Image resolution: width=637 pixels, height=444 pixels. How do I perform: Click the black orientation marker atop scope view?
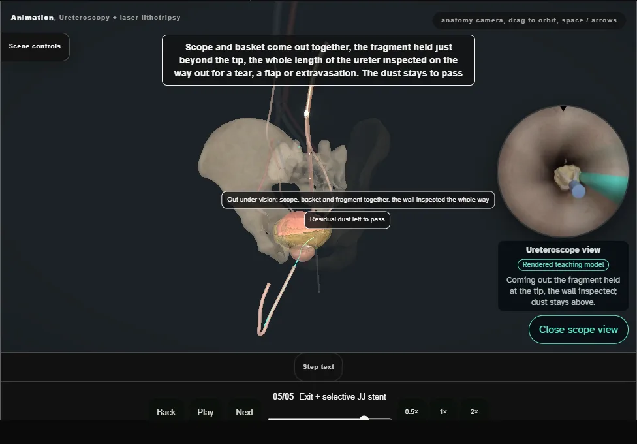[563, 108]
